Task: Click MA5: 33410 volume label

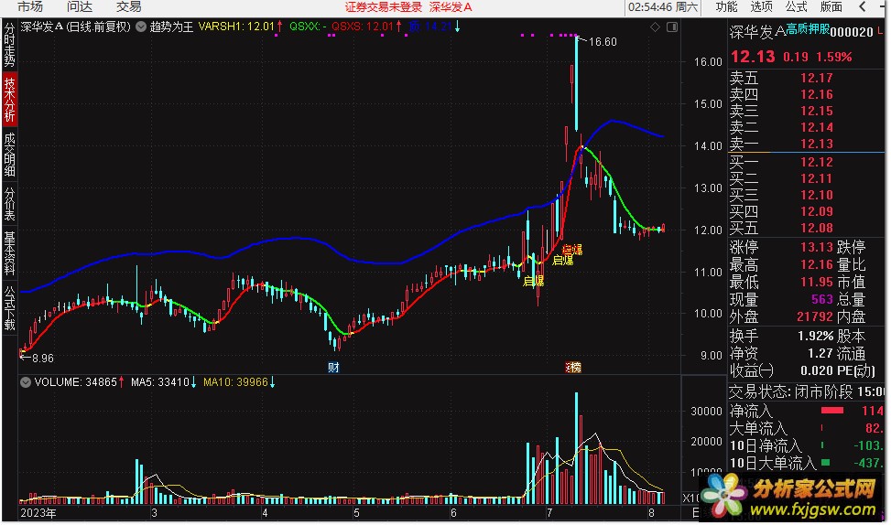Action: coord(159,382)
